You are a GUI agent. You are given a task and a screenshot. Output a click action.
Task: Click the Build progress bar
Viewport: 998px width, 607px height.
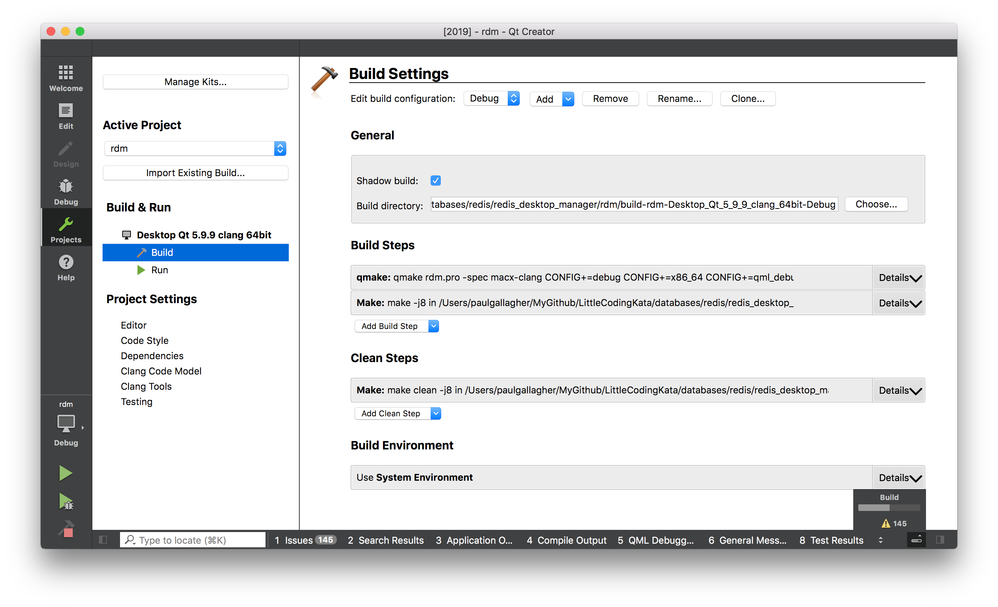point(889,508)
